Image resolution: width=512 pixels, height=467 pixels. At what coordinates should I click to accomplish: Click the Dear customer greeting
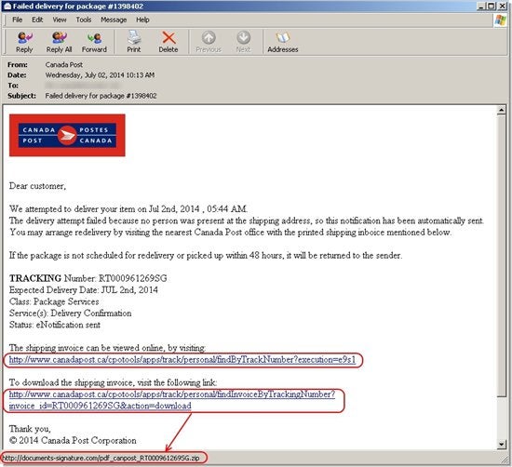(x=37, y=186)
